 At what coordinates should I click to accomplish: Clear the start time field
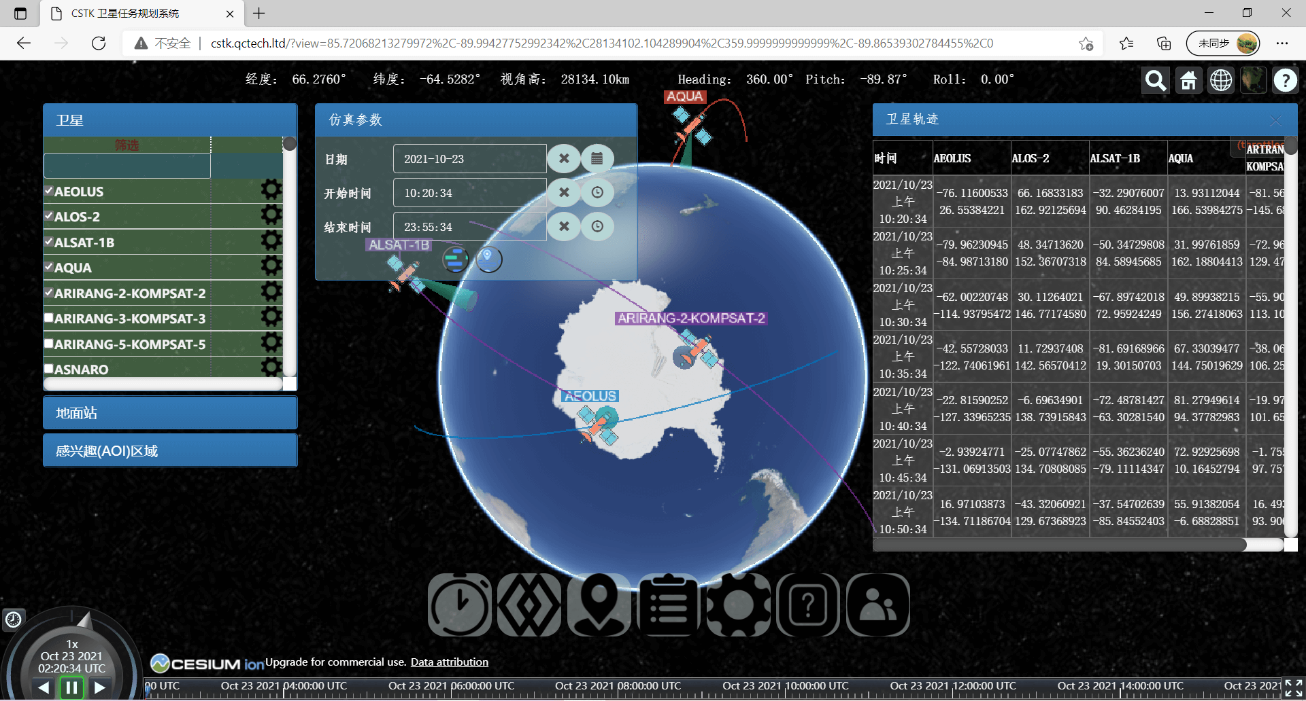click(x=564, y=192)
